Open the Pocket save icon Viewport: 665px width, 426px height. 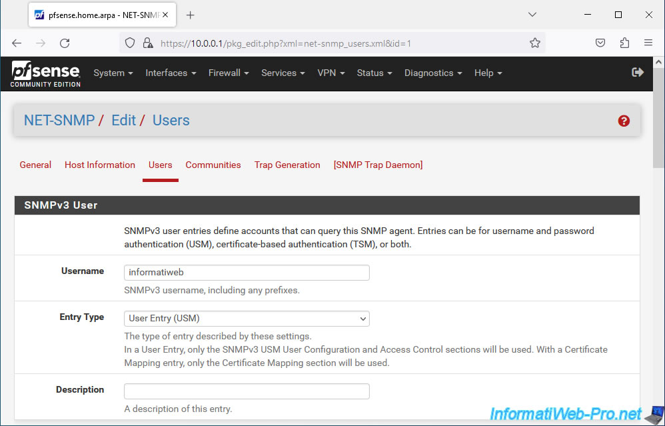coord(600,43)
